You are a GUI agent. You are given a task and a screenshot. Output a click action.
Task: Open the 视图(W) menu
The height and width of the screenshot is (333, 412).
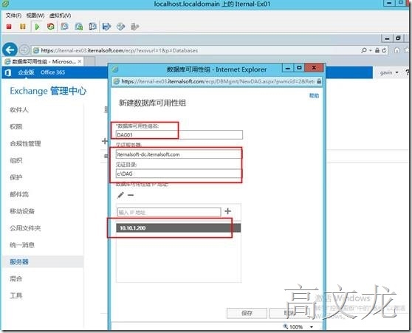(35, 16)
